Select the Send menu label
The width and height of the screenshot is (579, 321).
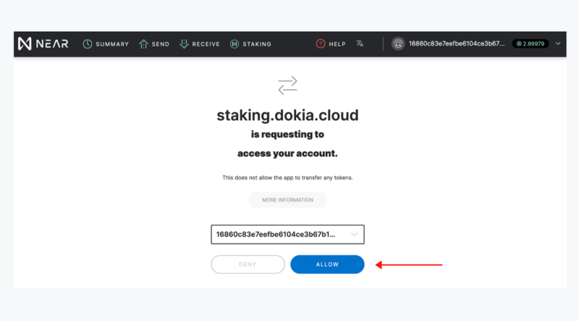pos(161,44)
